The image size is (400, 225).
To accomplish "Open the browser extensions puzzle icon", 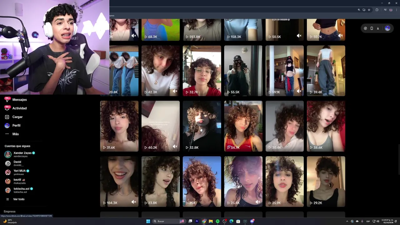I will click(377, 10).
